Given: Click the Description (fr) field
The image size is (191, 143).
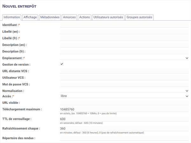Looking at the screenshot, I should 124,51.
